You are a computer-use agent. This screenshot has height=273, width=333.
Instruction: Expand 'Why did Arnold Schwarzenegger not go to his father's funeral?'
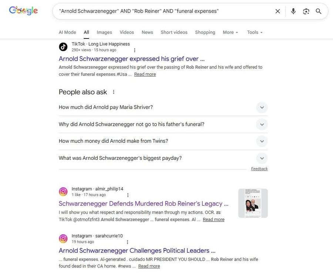coord(262,124)
